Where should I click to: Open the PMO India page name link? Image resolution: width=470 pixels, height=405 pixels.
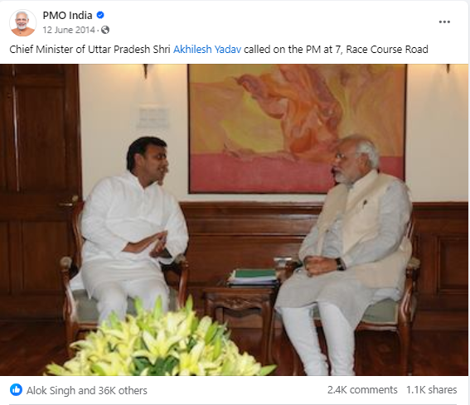pos(67,15)
